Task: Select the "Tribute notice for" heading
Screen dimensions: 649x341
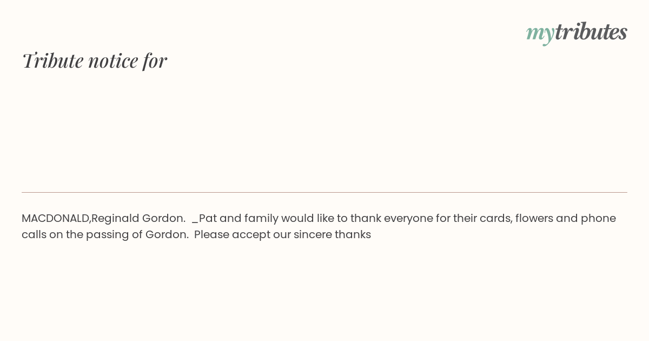Action: click(94, 61)
